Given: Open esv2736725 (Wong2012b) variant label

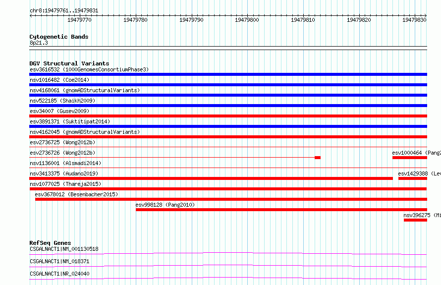Looking at the screenshot, I should coord(62,142).
